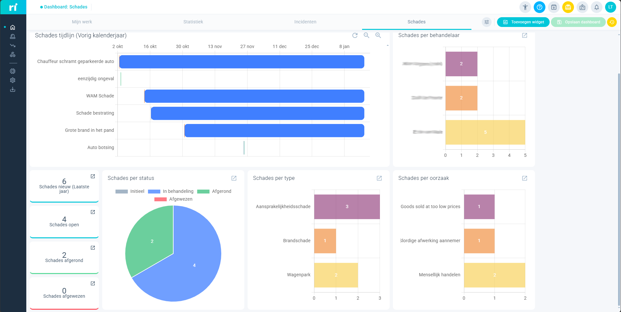Toggle the In behandeling legend series
The height and width of the screenshot is (312, 621).
(171, 192)
